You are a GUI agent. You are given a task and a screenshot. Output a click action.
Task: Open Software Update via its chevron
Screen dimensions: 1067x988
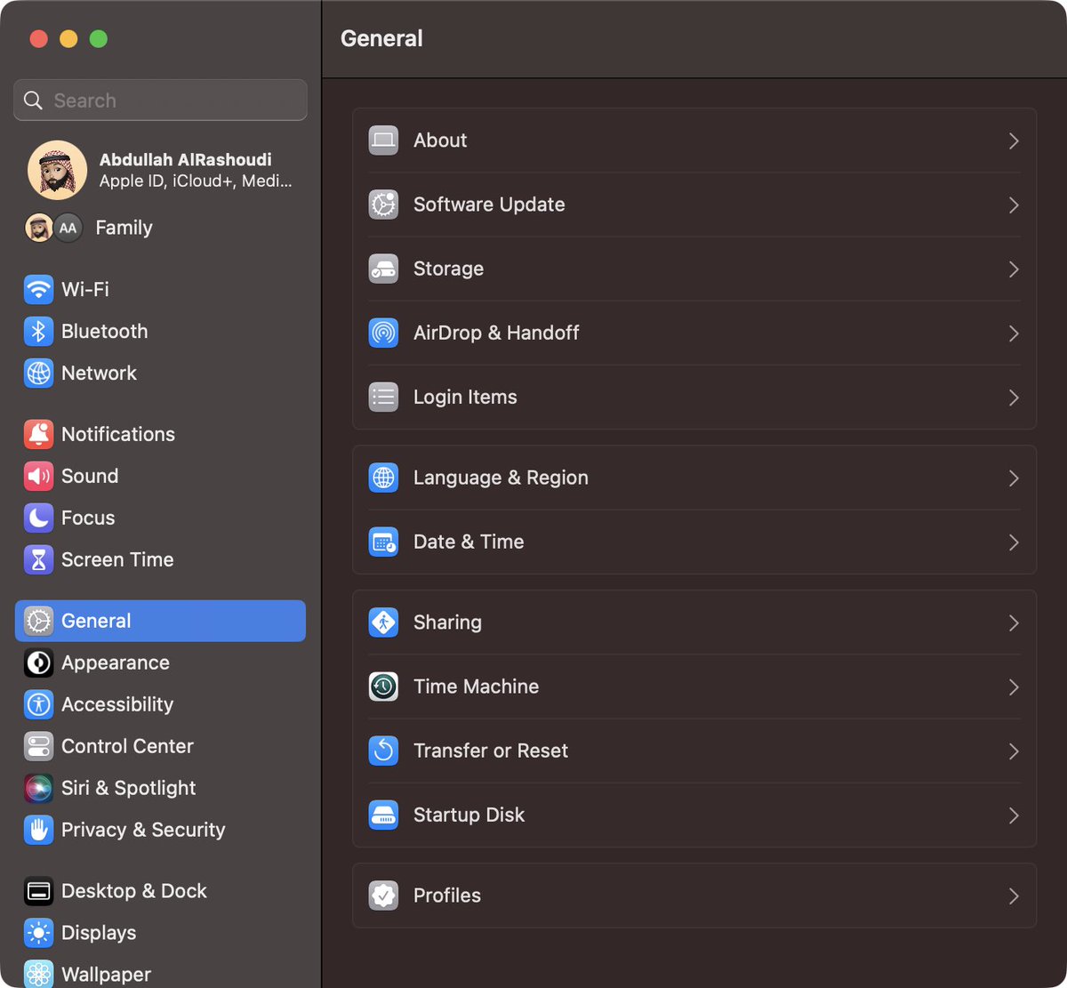(x=1014, y=205)
